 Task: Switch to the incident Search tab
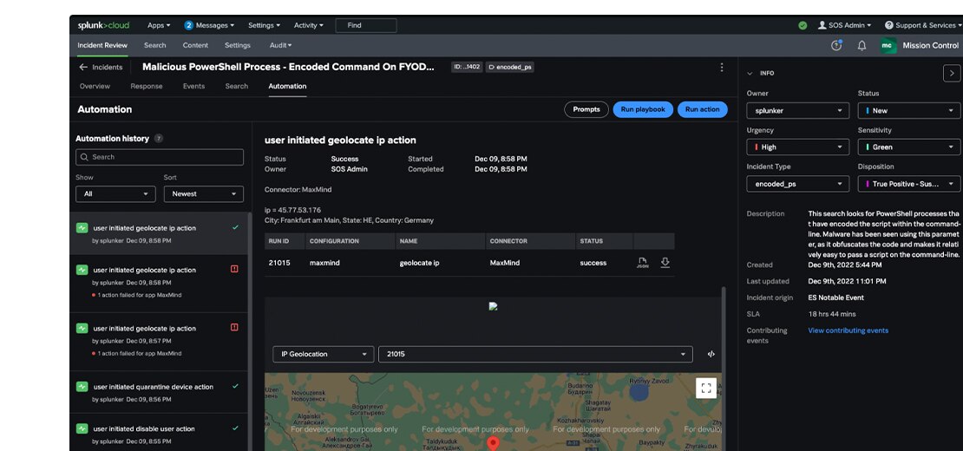pos(237,87)
